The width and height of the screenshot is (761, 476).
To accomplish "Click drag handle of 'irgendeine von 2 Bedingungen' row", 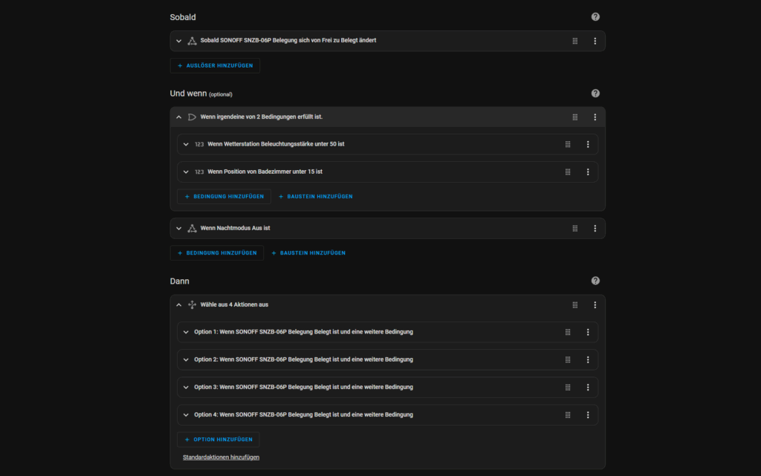I will (574, 117).
